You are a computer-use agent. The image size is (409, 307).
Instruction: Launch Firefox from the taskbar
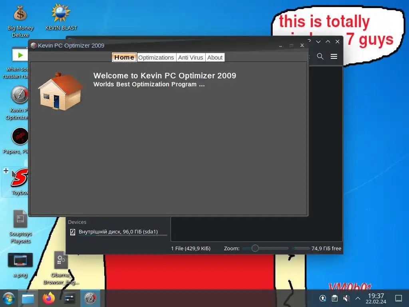tap(49, 298)
